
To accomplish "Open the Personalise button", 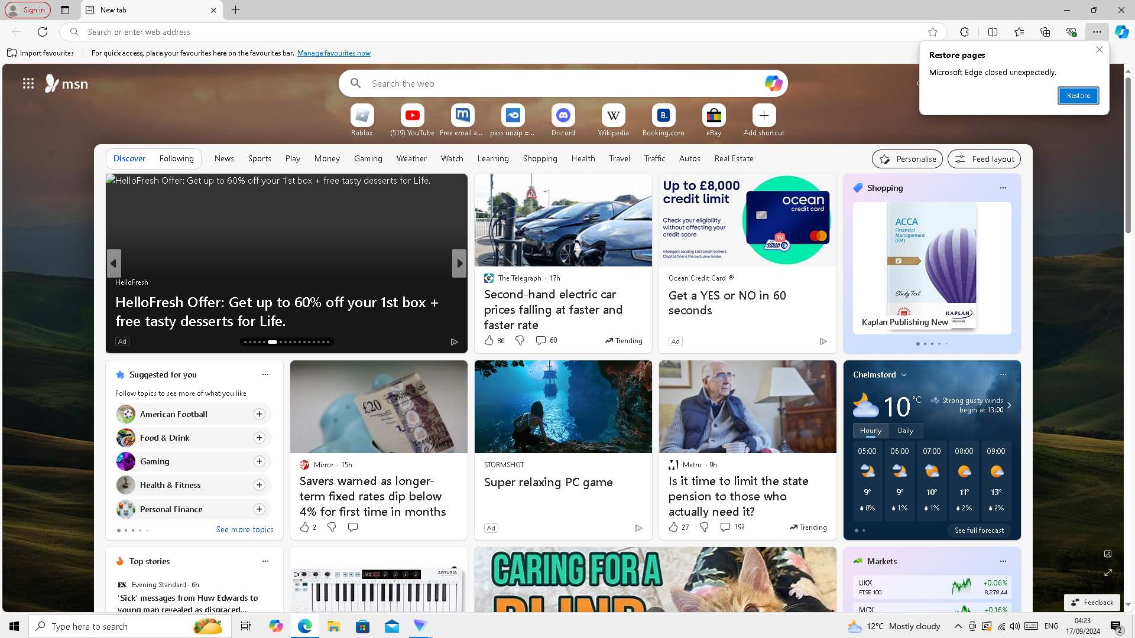I will (907, 159).
